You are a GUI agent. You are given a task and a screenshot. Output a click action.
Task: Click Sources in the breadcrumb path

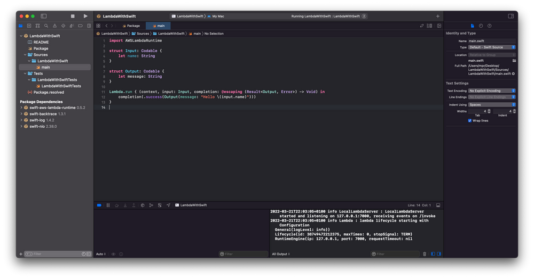pyautogui.click(x=140, y=34)
